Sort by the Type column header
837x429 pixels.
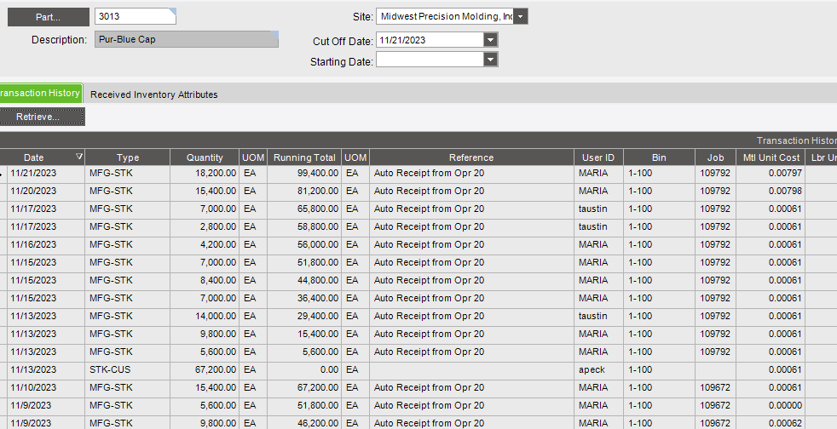click(128, 157)
